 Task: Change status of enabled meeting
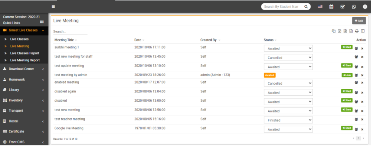click(288, 84)
